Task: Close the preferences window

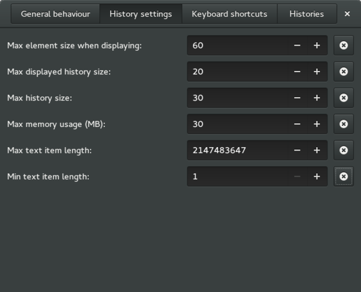Action: (x=347, y=14)
